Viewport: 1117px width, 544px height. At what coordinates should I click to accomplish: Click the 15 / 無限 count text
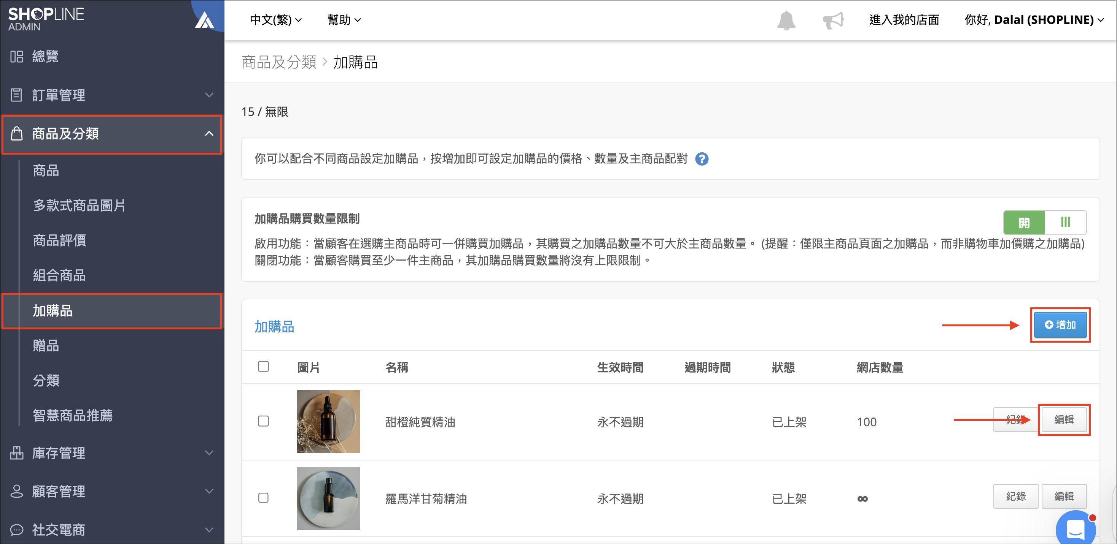click(264, 112)
